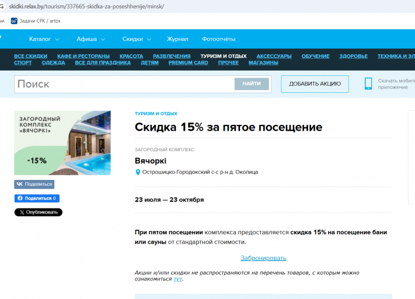Select ОБУЧЕНИЕ category

coord(316,56)
